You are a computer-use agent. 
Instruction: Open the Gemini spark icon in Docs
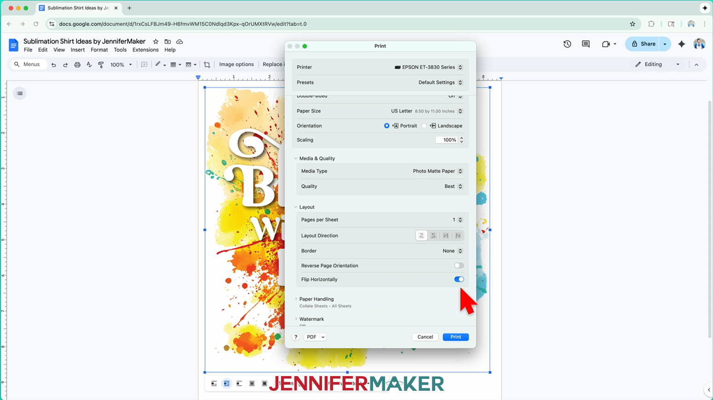tap(681, 44)
